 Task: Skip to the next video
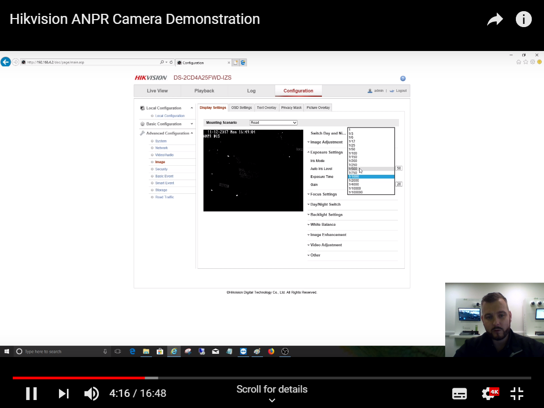tap(64, 394)
